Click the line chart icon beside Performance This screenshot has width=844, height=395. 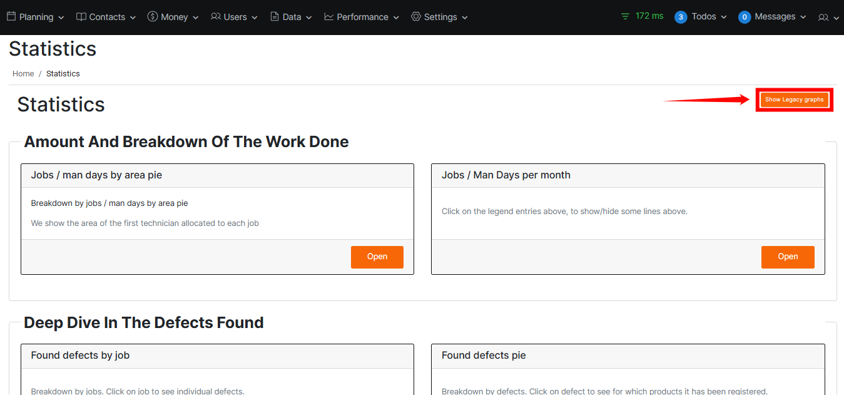(x=329, y=17)
